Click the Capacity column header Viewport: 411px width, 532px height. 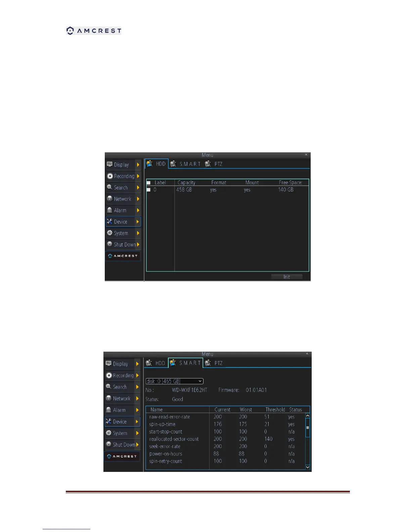[x=186, y=183]
